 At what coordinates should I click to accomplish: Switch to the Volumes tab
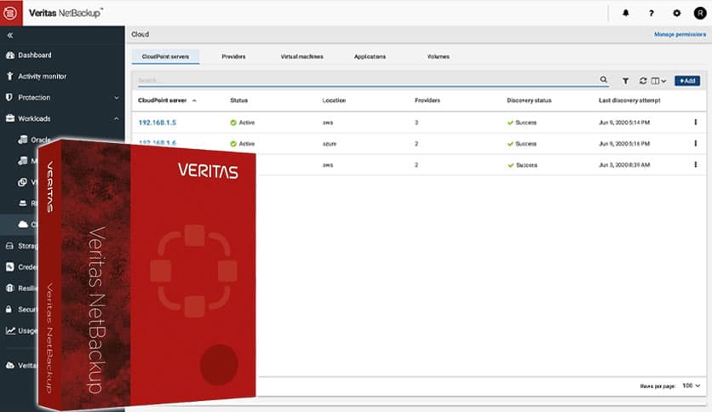point(439,57)
